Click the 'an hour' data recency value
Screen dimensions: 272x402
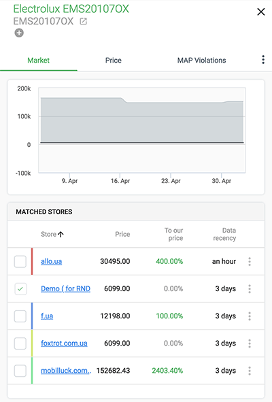(x=224, y=261)
